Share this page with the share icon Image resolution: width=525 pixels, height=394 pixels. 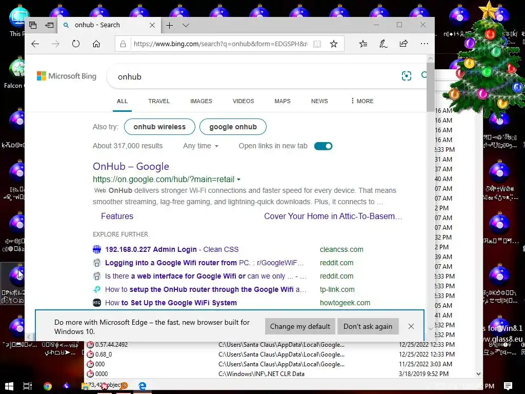(404, 44)
